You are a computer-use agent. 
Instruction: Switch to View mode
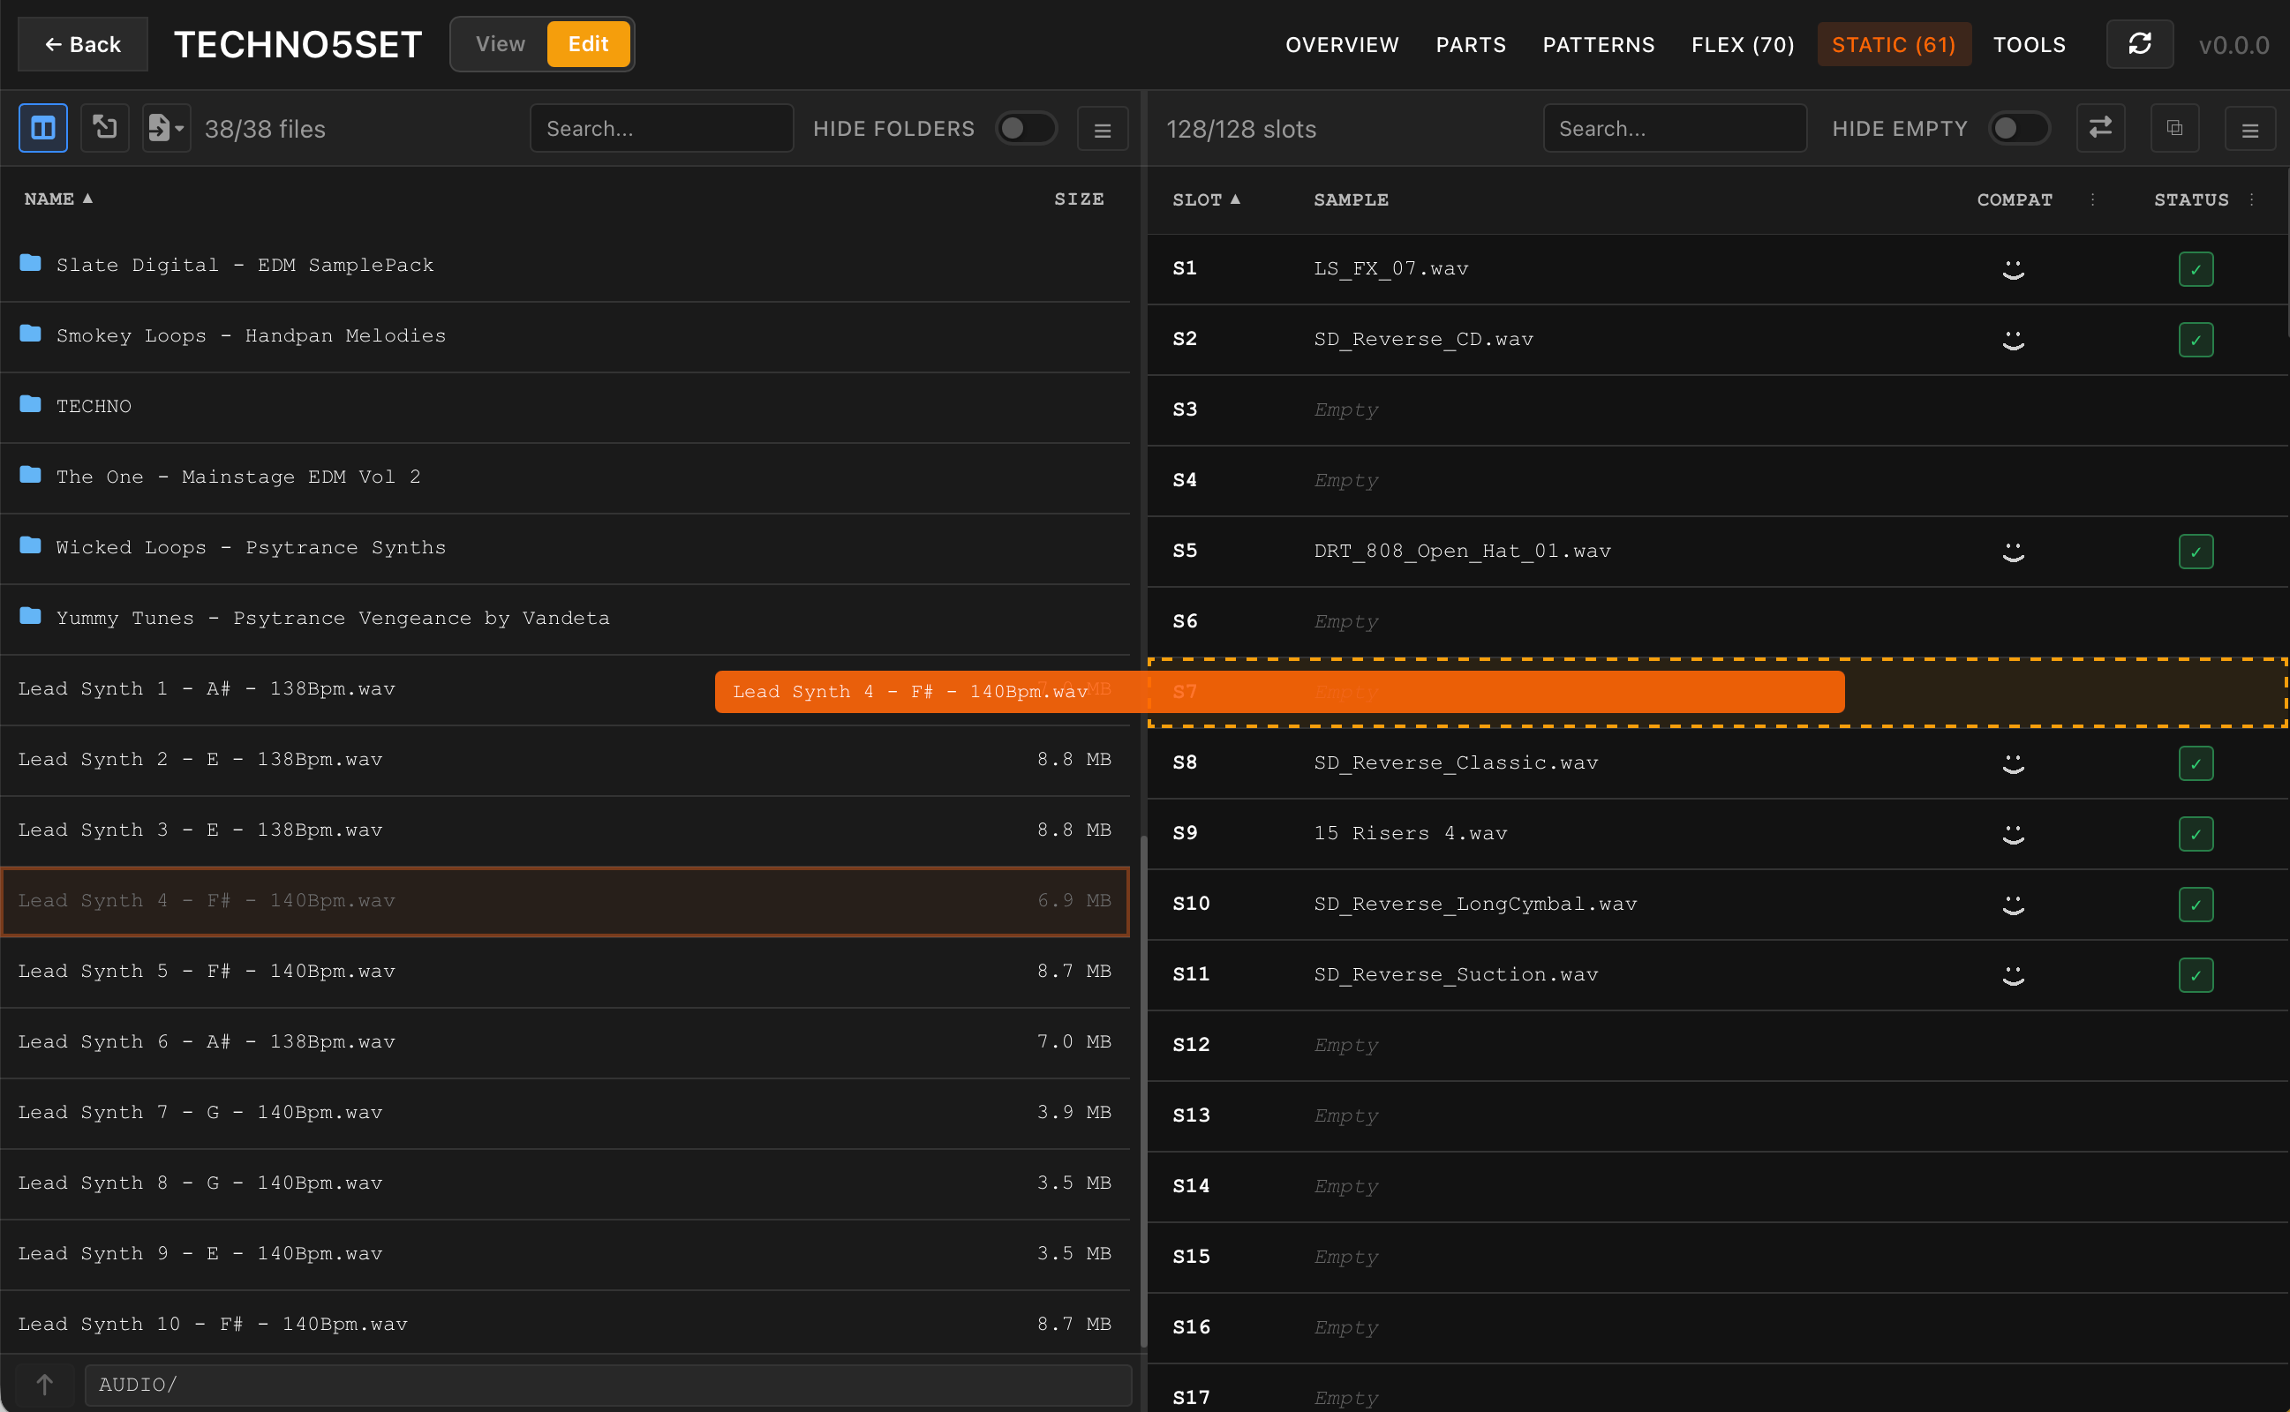[501, 44]
